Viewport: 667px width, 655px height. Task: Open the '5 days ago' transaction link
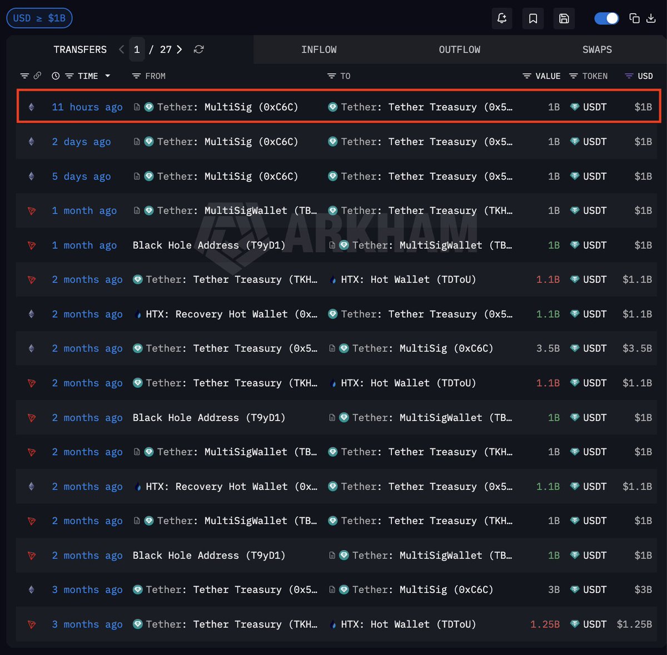[81, 176]
